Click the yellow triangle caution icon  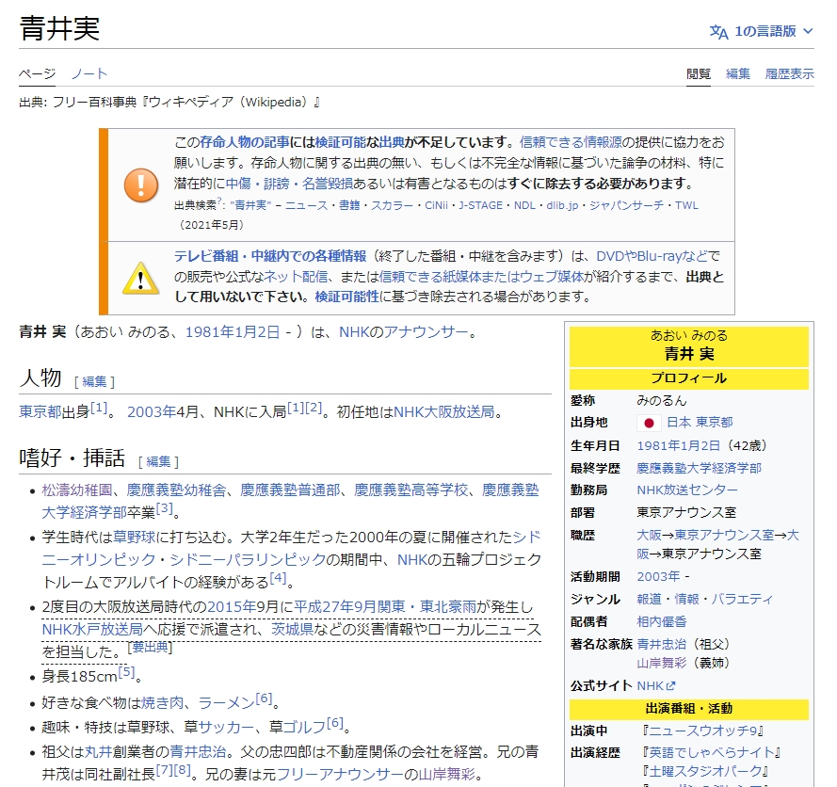pyautogui.click(x=142, y=278)
